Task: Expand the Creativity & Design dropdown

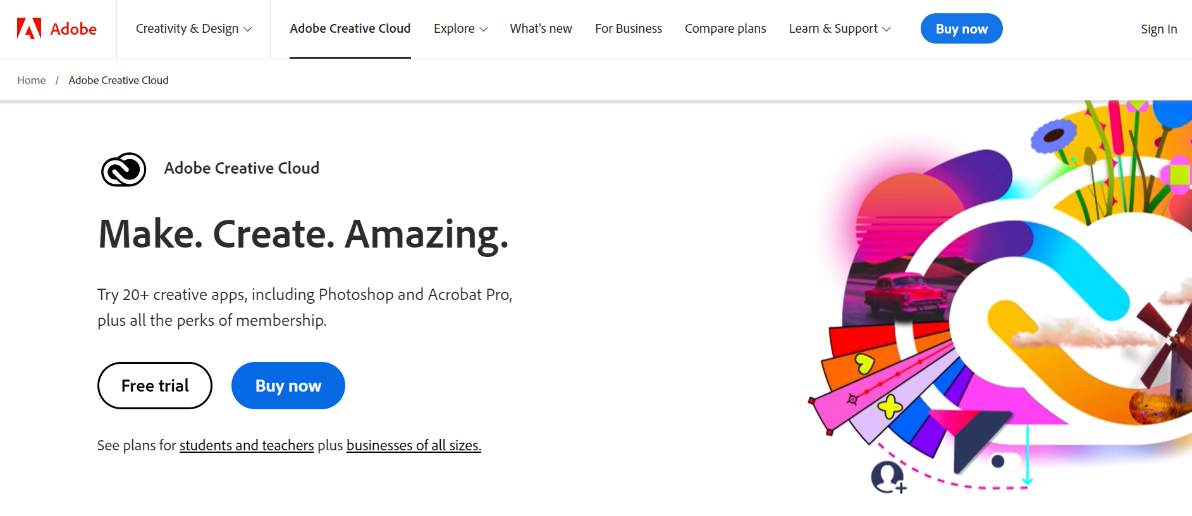Action: coord(194,29)
